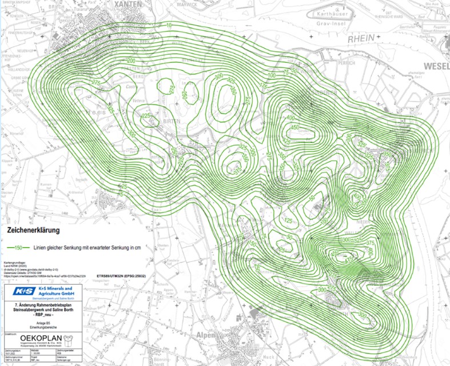Click the Grav-Insel map label
The image size is (450, 366).
tap(331, 24)
